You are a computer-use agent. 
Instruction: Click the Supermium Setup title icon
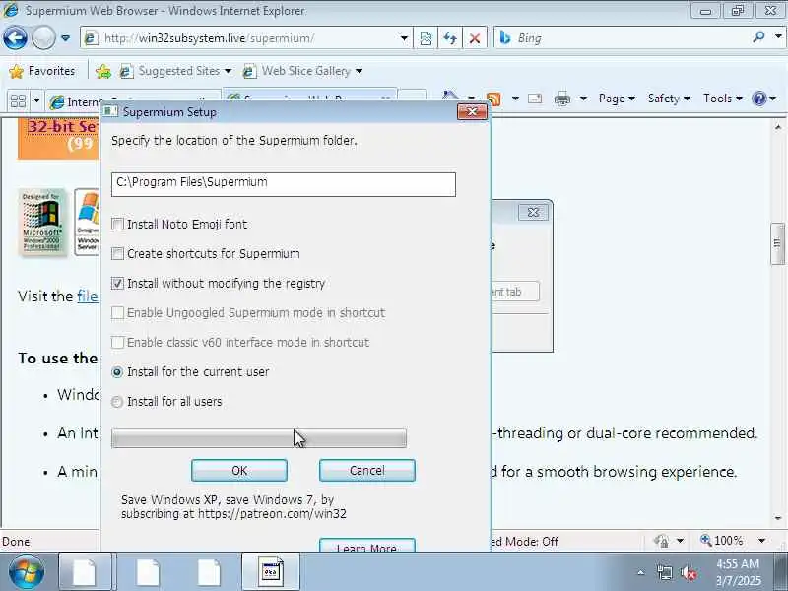[x=110, y=111]
